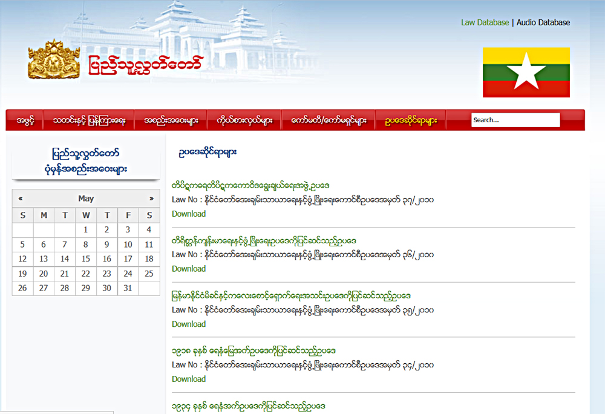Open law title ၁၉၃၄ ခုနှစ် ရေနံ
The height and width of the screenshot is (414, 605).
pos(249,406)
